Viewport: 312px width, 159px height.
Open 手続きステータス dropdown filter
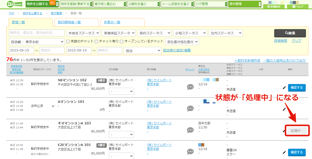click(x=83, y=33)
